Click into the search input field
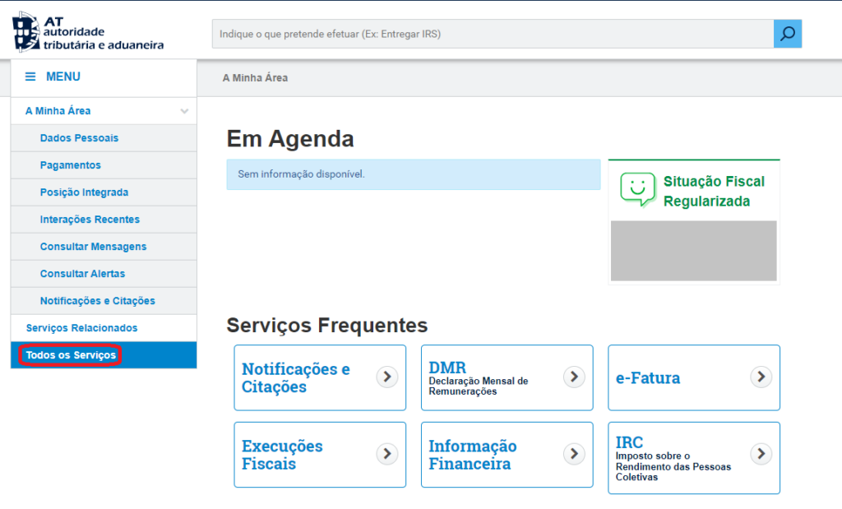Viewport: 842px width, 509px height. pos(492,34)
